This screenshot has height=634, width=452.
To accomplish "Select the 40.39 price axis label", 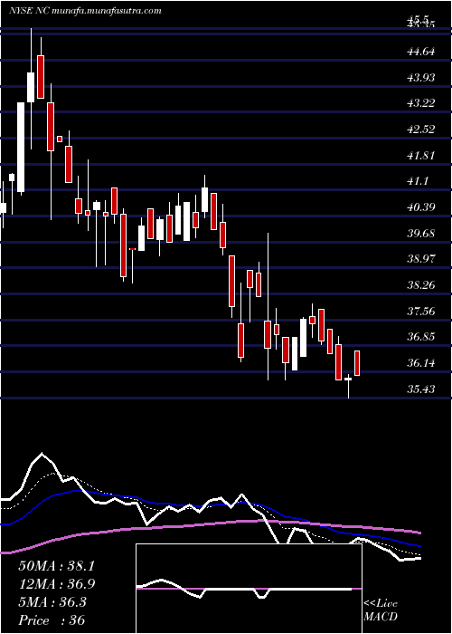I will tap(421, 207).
